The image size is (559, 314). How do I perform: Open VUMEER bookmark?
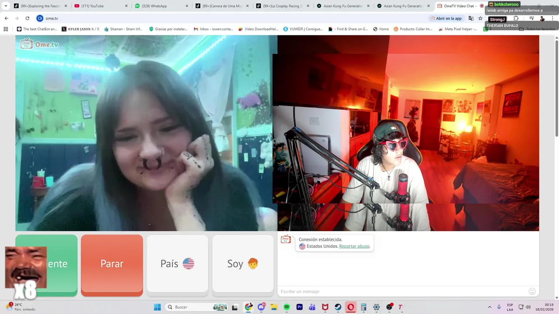tap(303, 29)
